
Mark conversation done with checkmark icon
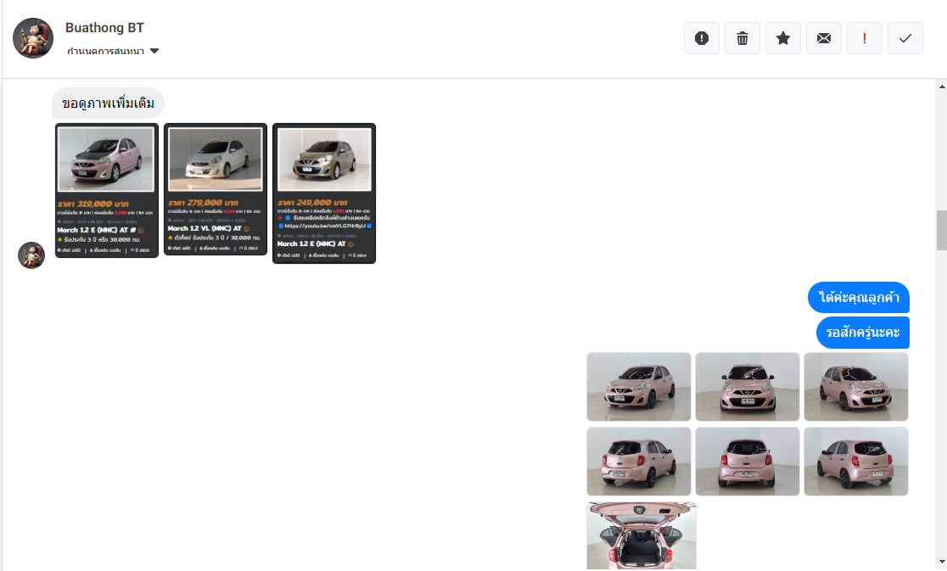tap(905, 38)
